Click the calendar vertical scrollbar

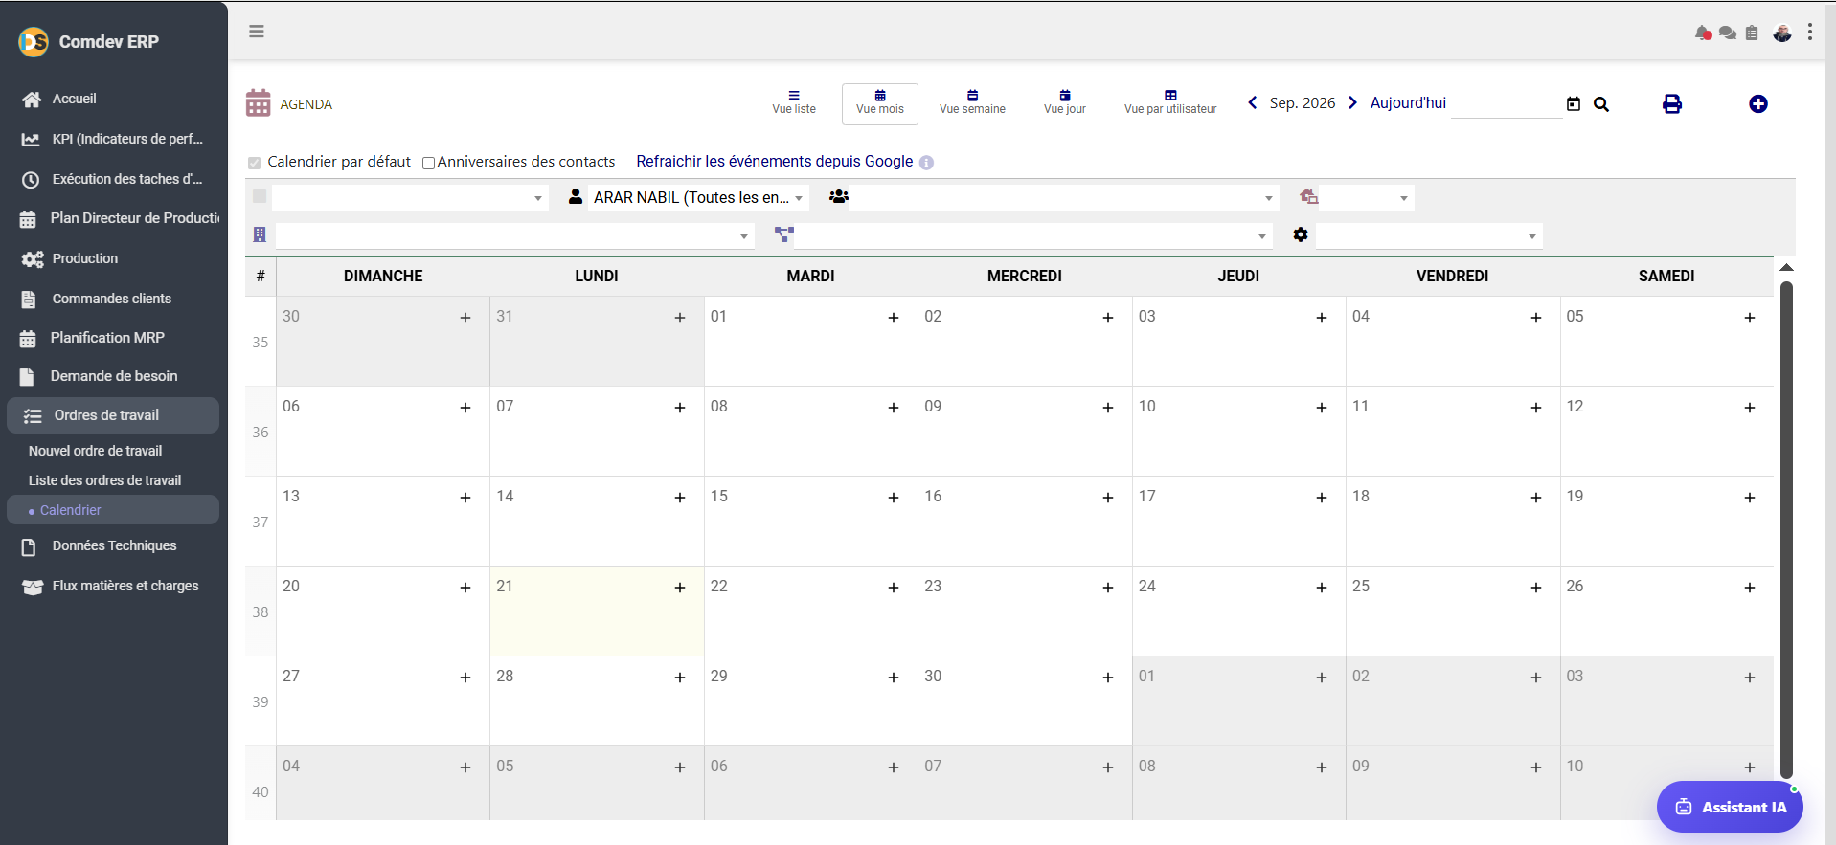(x=1786, y=529)
